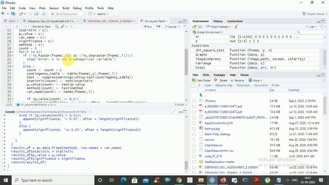This screenshot has height=185, width=329.
Task: Expand the Import Dataset dropdown
Action: pos(218,27)
